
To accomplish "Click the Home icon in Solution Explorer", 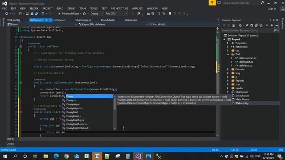I will [x=233, y=25].
